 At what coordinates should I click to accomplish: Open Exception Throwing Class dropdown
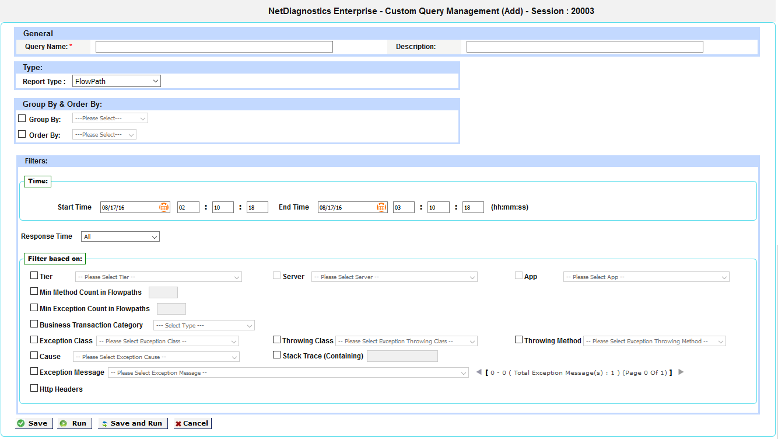(x=406, y=341)
